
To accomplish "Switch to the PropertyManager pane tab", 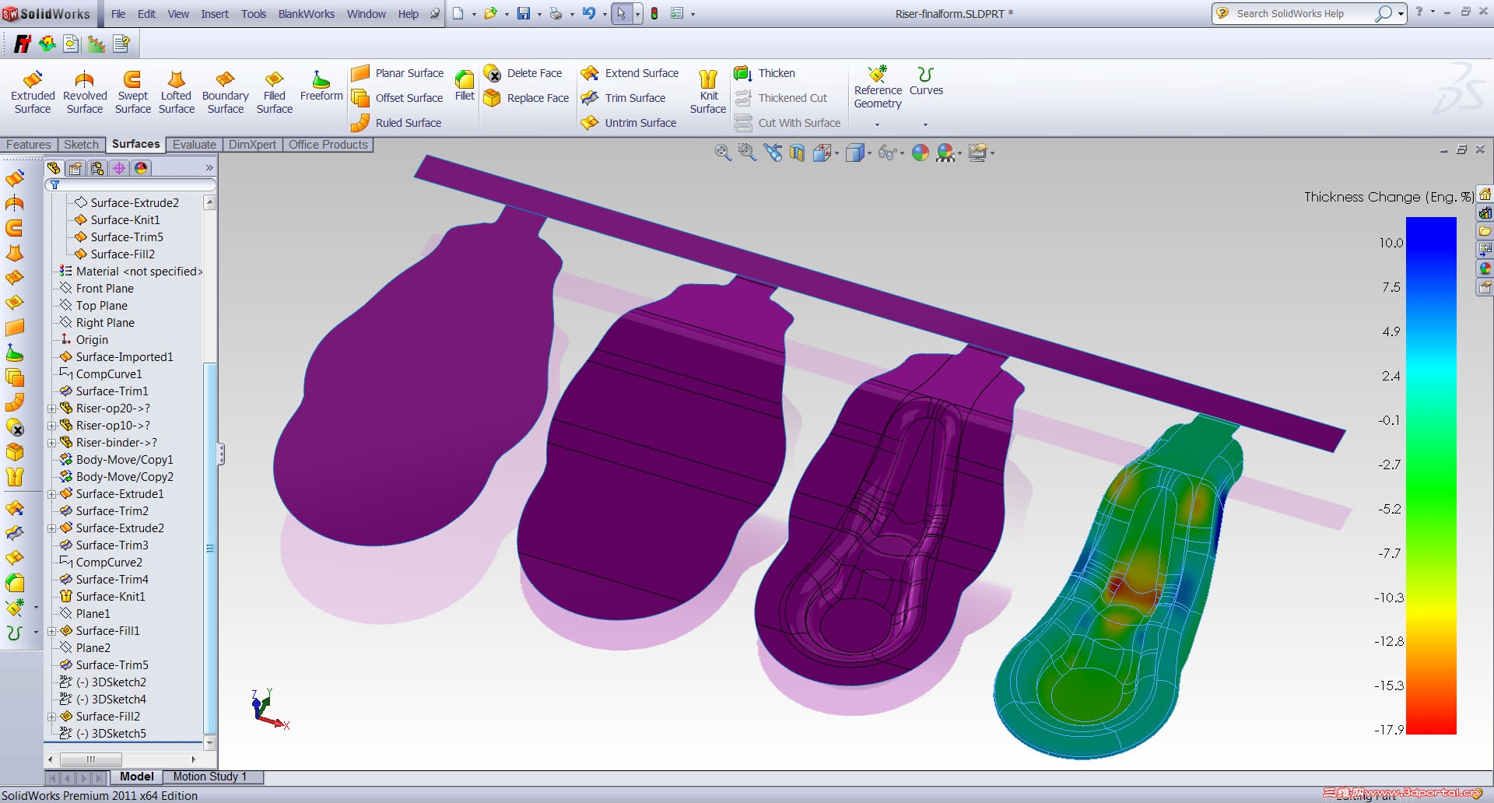I will tap(75, 168).
